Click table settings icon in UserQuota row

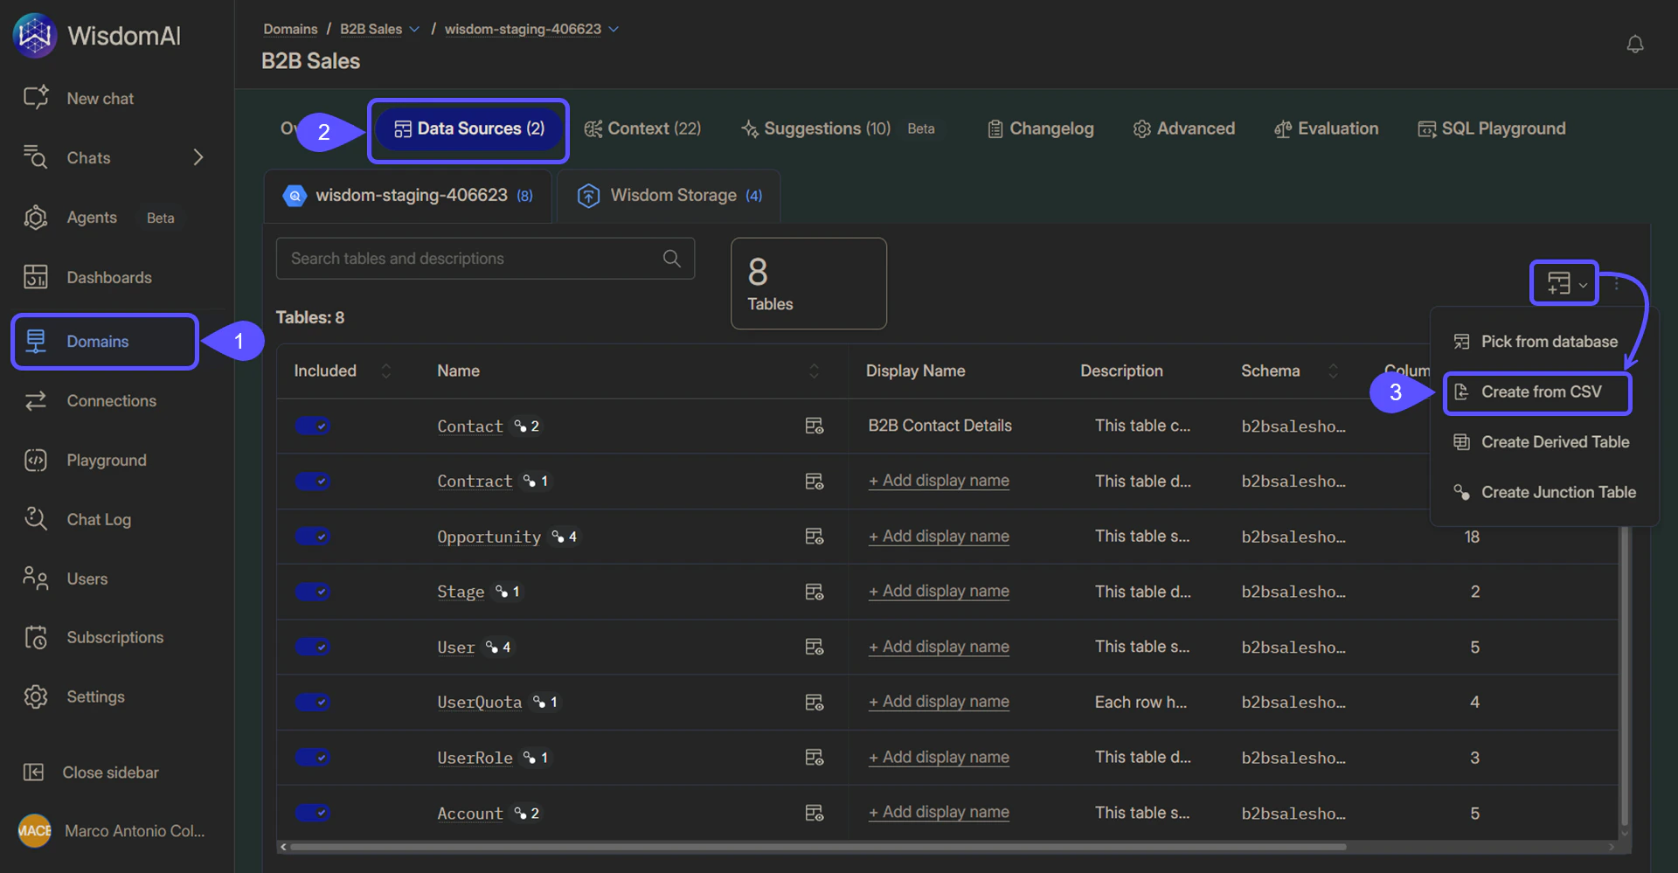[814, 702]
